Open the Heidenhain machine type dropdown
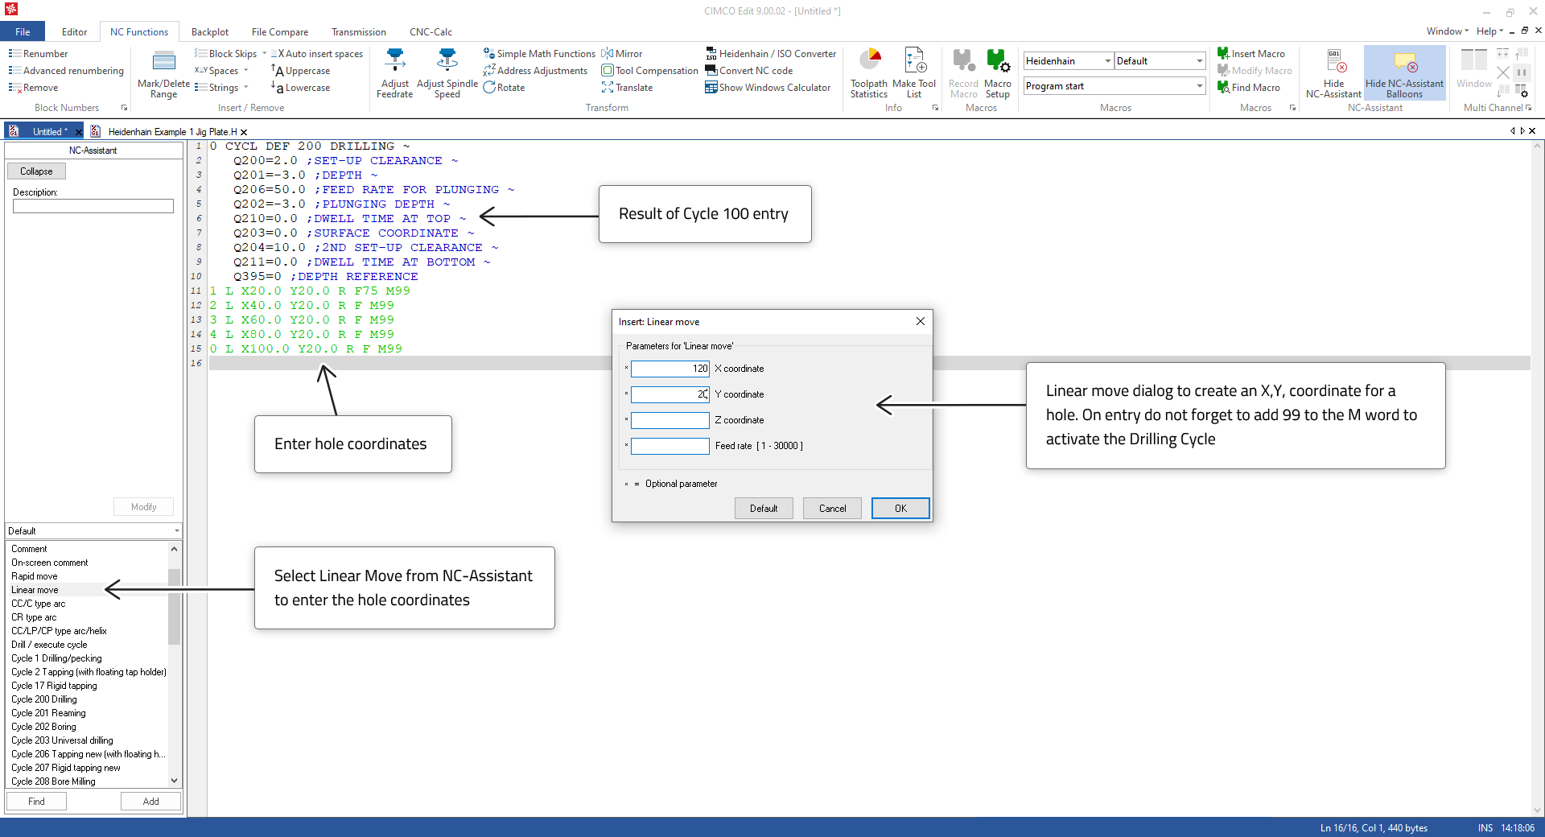The image size is (1545, 837). (1107, 61)
